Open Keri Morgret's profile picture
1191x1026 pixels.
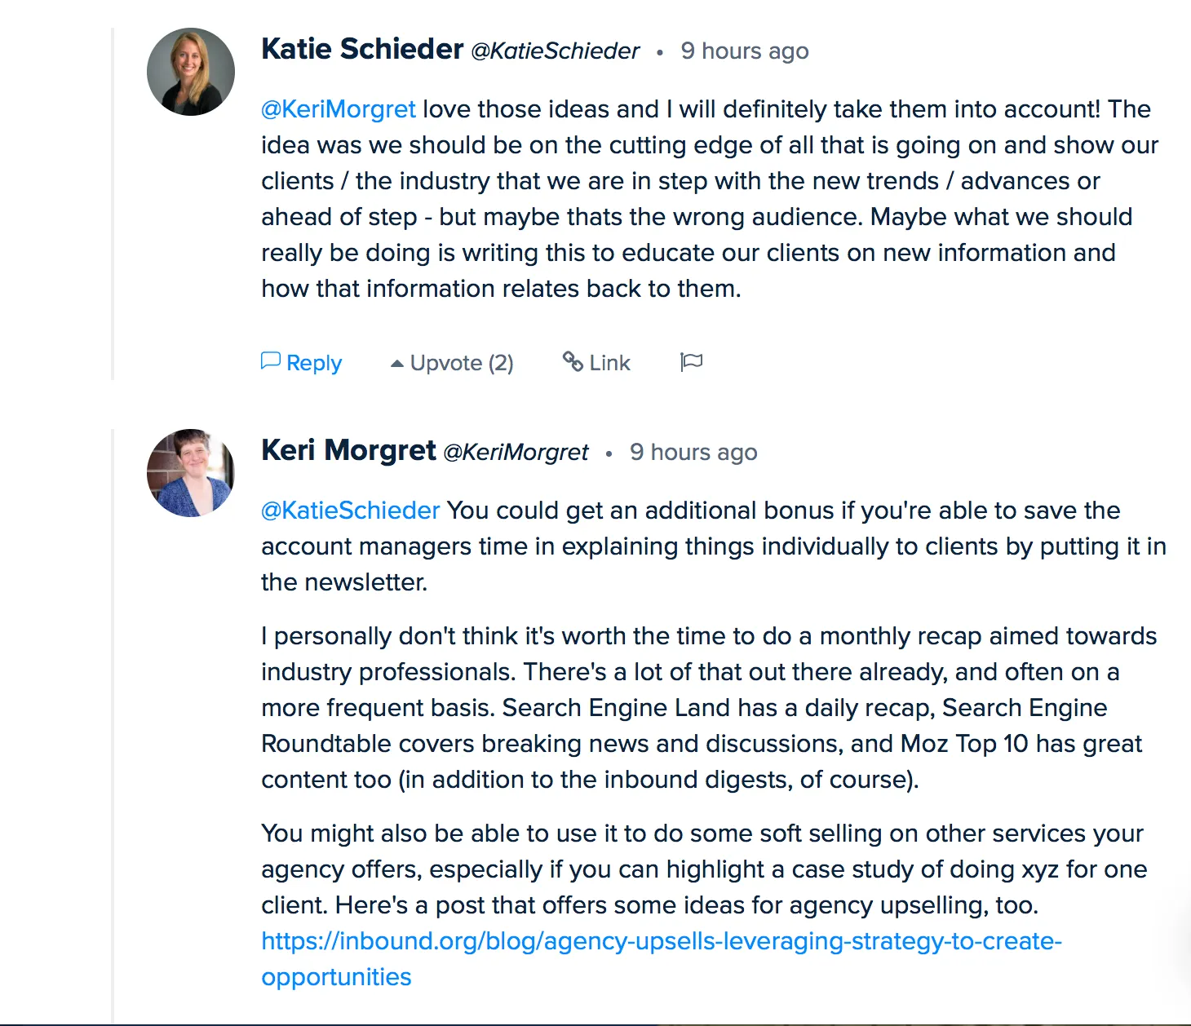point(191,473)
